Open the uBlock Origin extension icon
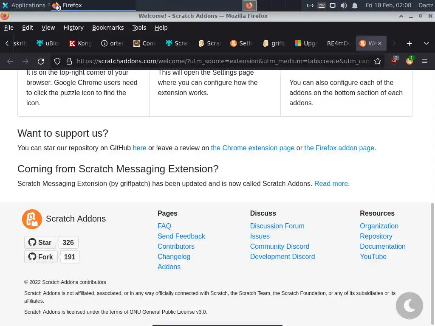The width and height of the screenshot is (435, 326). click(395, 61)
